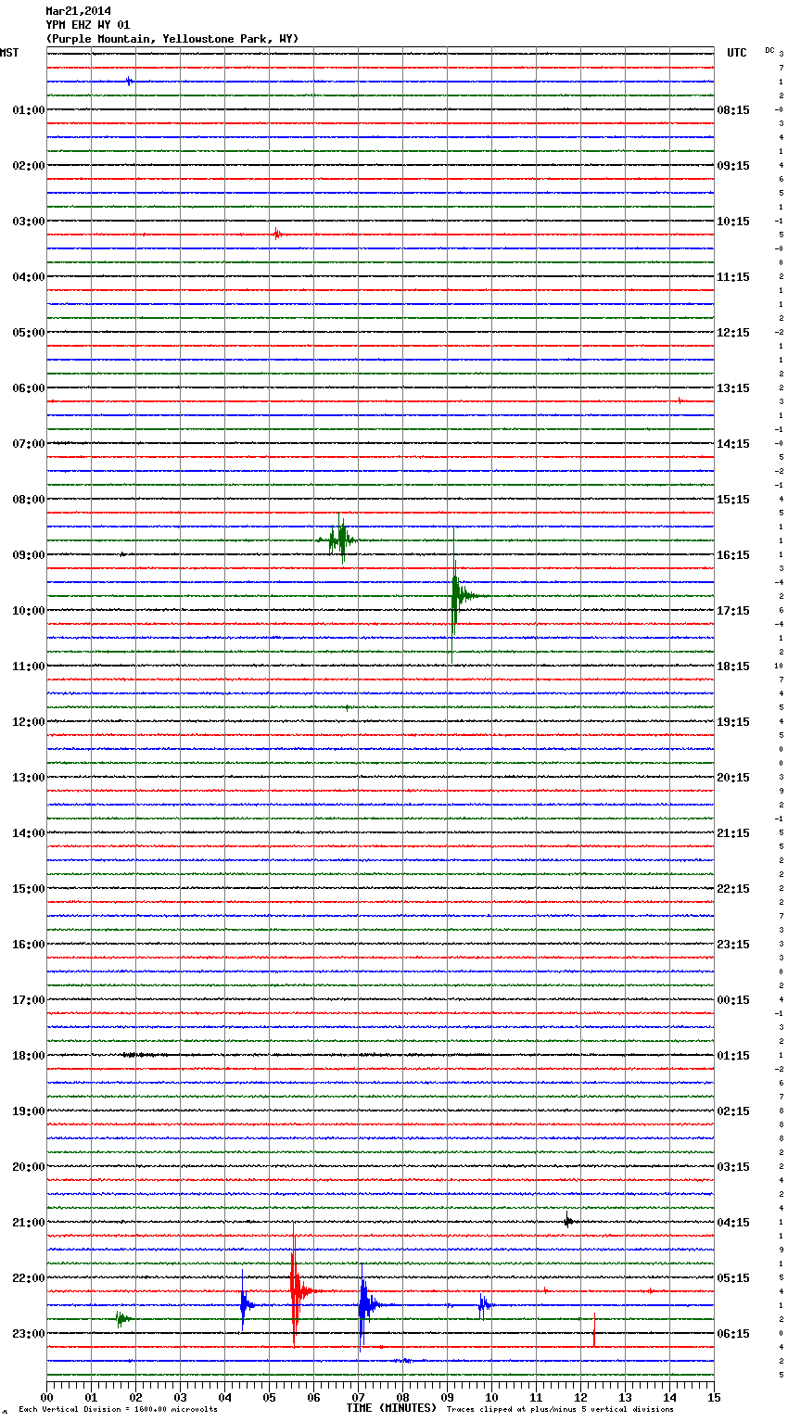Click the 06:15 UTC time label
Image resolution: width=788 pixels, height=1422 pixels.
(x=733, y=1334)
